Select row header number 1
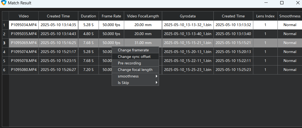This screenshot has width=302, height=128. coord(4,25)
